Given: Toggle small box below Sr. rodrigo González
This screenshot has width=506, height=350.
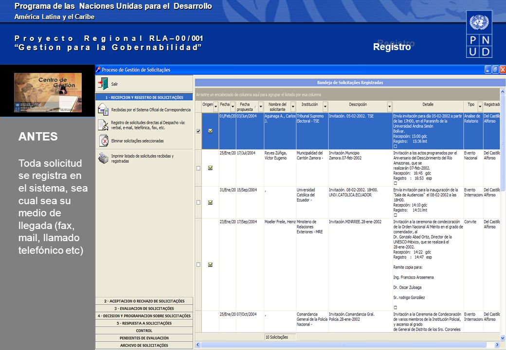Looking at the screenshot, I should pyautogui.click(x=395, y=307).
